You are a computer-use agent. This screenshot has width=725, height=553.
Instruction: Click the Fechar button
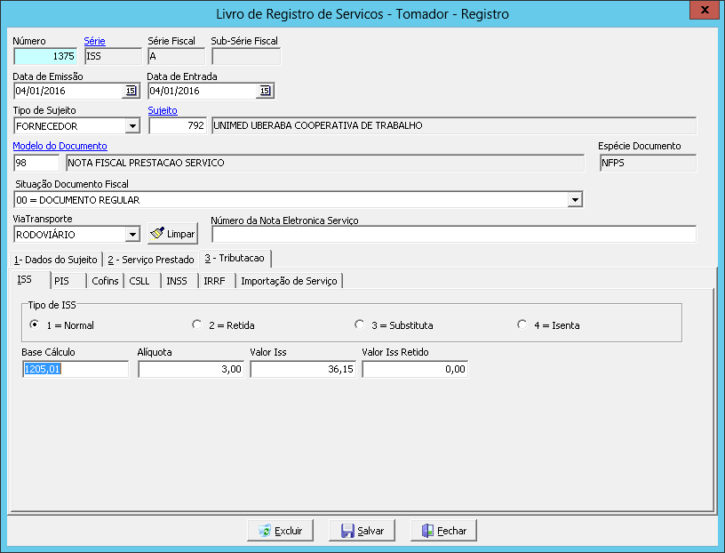444,530
